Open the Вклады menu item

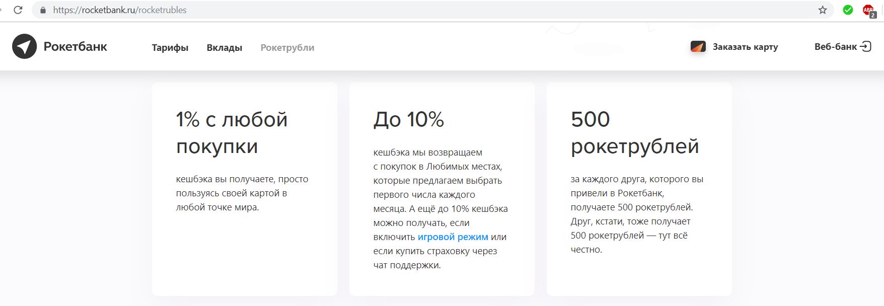[x=225, y=48]
